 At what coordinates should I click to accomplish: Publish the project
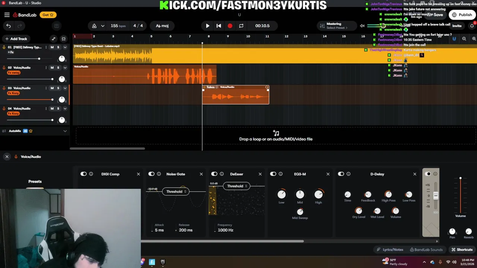point(462,15)
